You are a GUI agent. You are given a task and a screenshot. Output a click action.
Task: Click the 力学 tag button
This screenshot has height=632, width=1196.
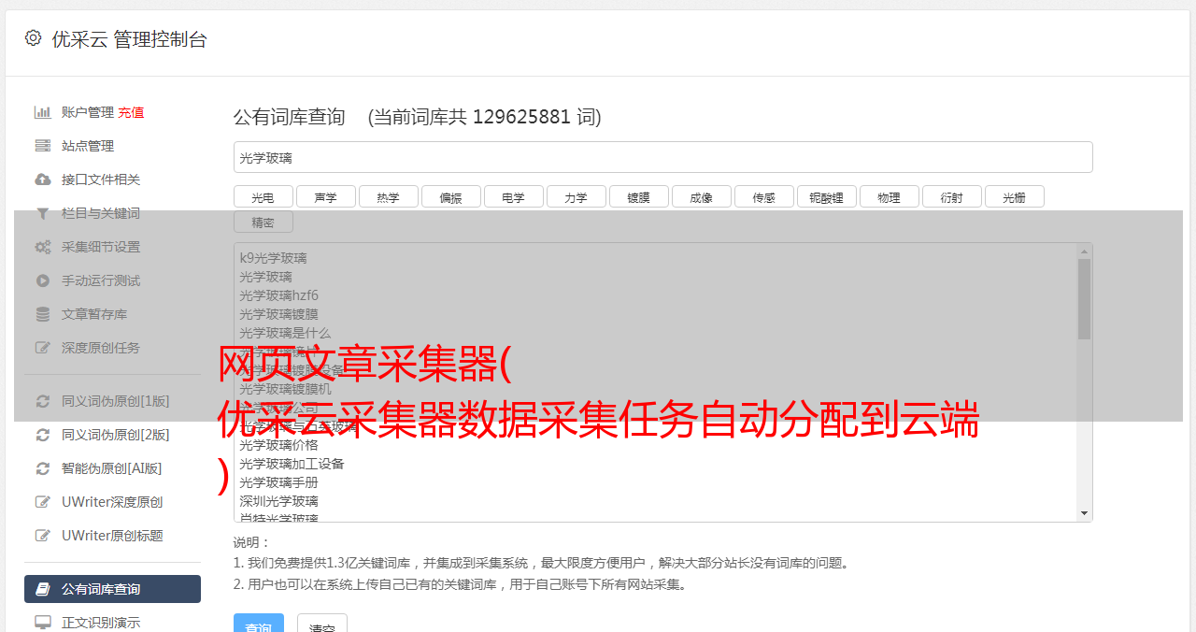coord(576,196)
